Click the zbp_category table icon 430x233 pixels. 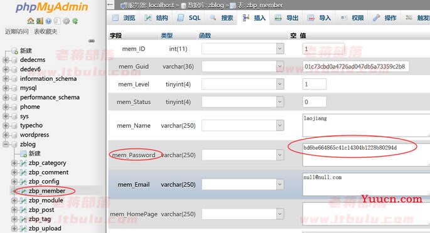click(x=24, y=163)
